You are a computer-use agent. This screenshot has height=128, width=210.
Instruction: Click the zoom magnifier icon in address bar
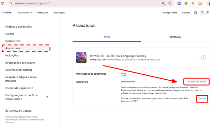click(x=163, y=3)
